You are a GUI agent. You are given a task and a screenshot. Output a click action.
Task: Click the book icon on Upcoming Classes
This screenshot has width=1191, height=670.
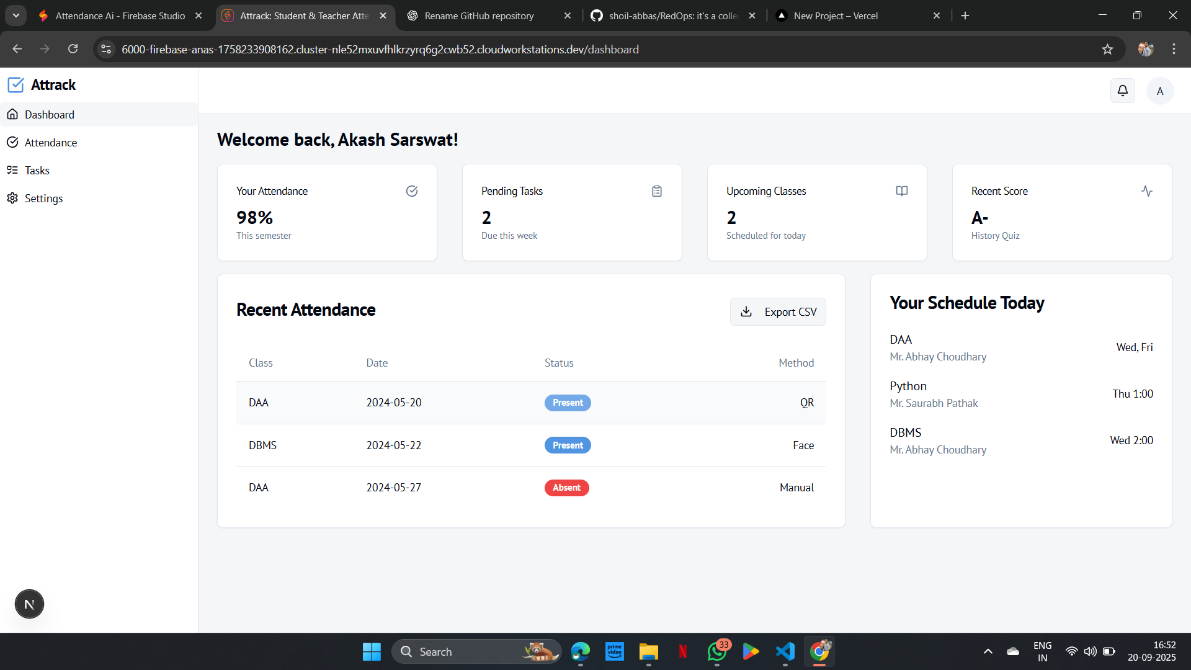click(901, 190)
